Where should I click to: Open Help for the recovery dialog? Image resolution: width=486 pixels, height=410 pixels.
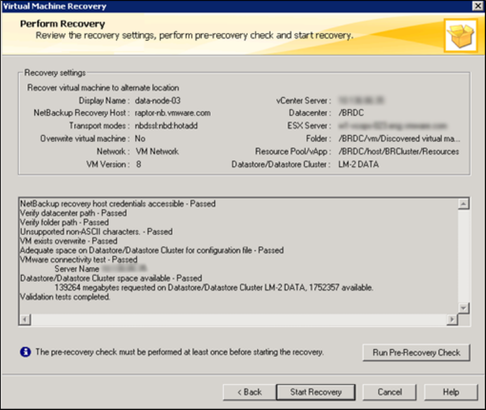tap(450, 392)
